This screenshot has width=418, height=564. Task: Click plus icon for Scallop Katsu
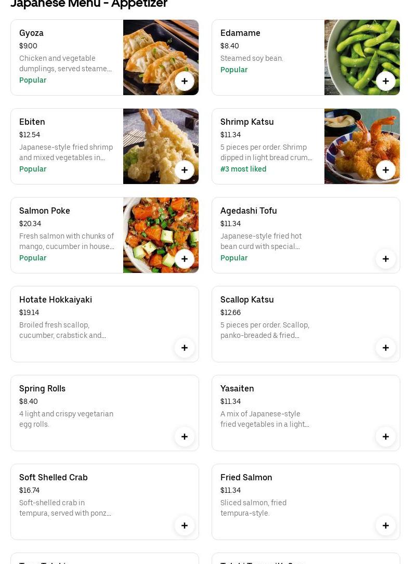pyautogui.click(x=386, y=348)
